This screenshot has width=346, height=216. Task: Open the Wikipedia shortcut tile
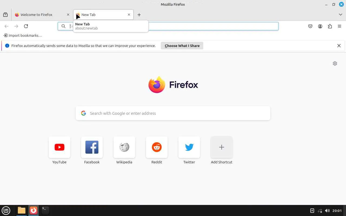click(x=124, y=147)
